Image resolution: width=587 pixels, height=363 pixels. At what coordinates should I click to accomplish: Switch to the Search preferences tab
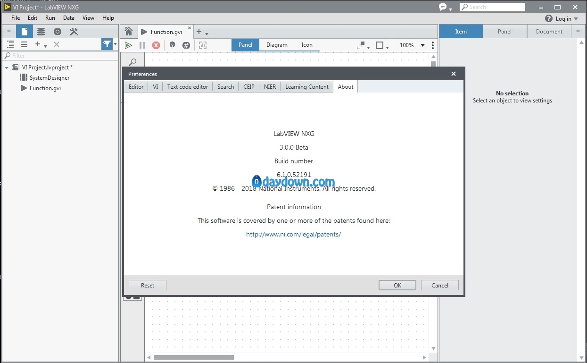[225, 87]
